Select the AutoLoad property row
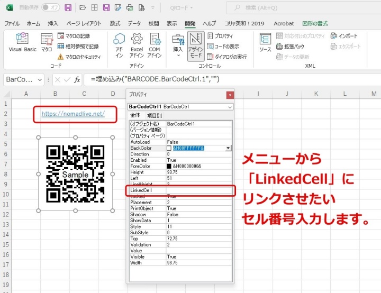The height and width of the screenshot is (293, 381). tap(181, 142)
